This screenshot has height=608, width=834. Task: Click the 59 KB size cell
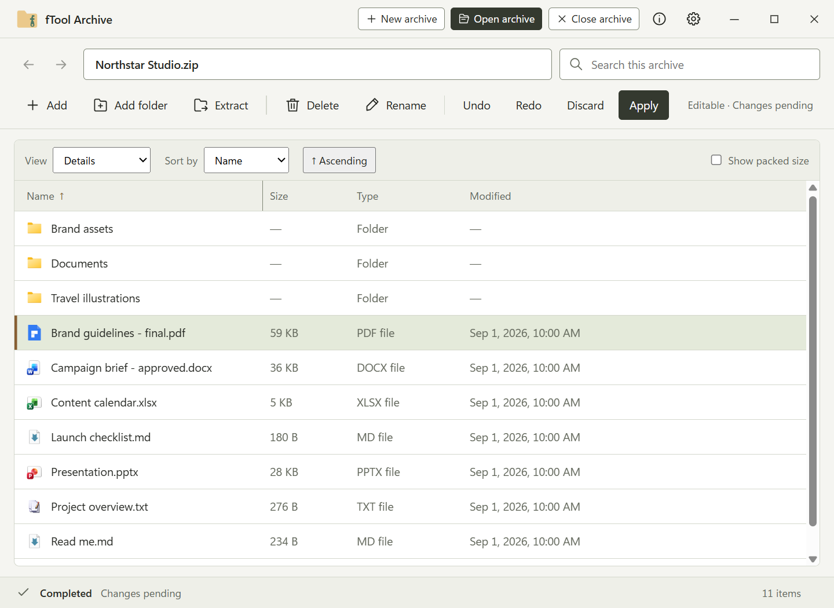tap(284, 333)
